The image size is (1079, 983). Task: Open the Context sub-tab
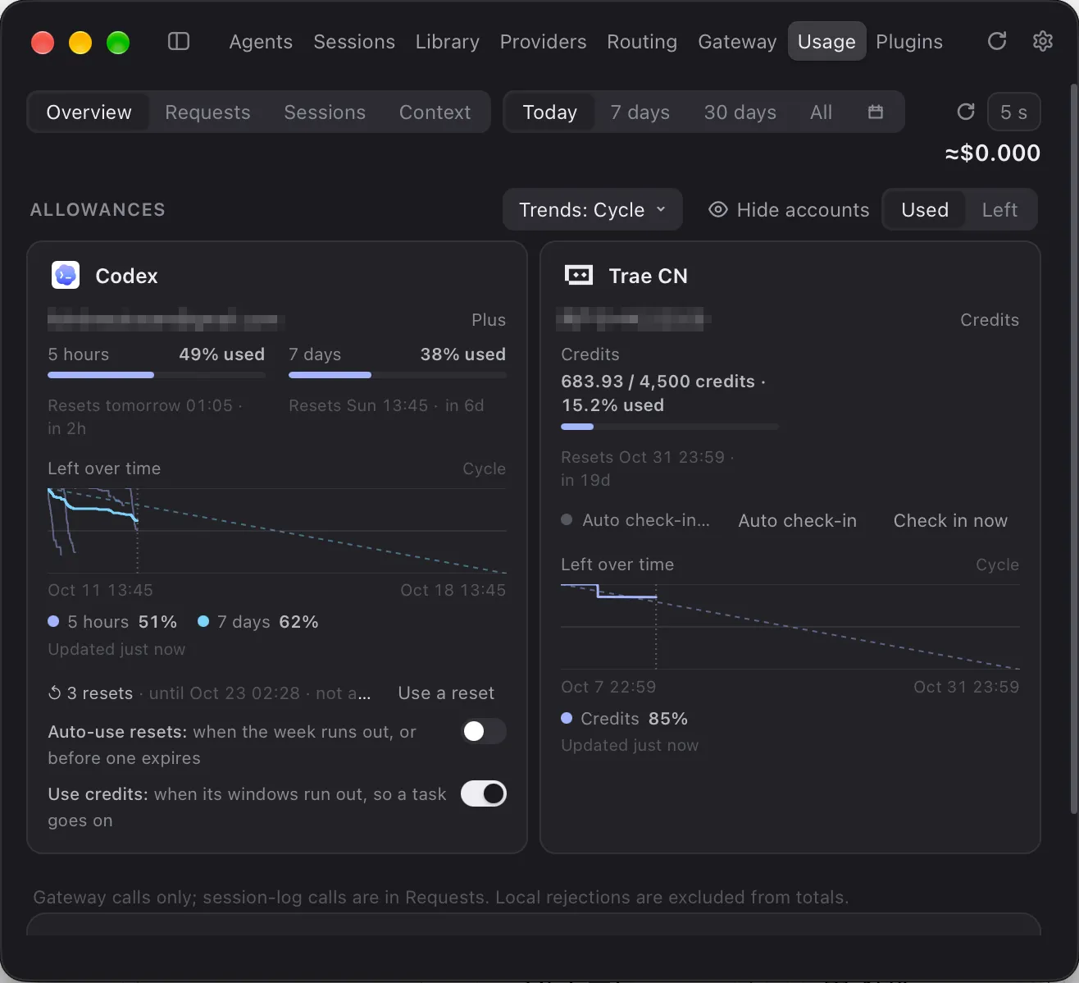(435, 112)
